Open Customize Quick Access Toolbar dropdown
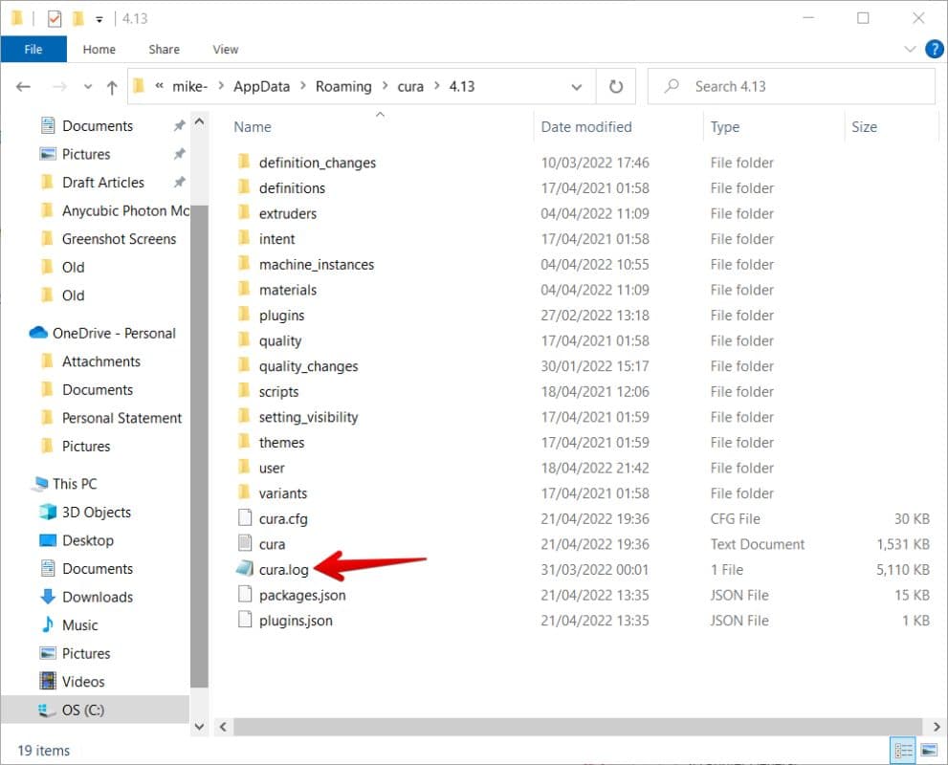The image size is (948, 765). click(99, 19)
